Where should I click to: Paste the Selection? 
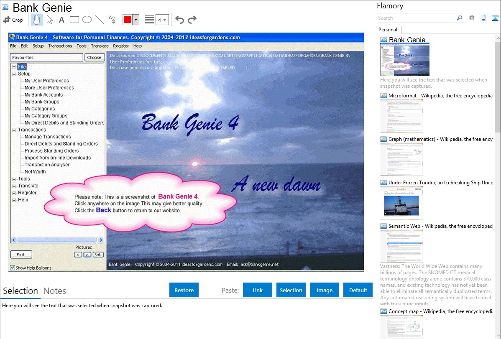coord(291,290)
